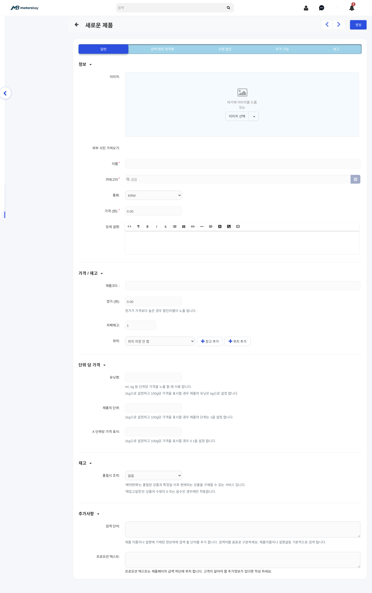The height and width of the screenshot is (593, 372).
Task: Open font color tool in editor
Action: pyautogui.click(x=220, y=227)
